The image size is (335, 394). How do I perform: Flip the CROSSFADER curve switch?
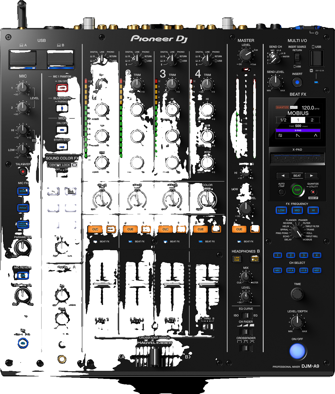point(246,348)
